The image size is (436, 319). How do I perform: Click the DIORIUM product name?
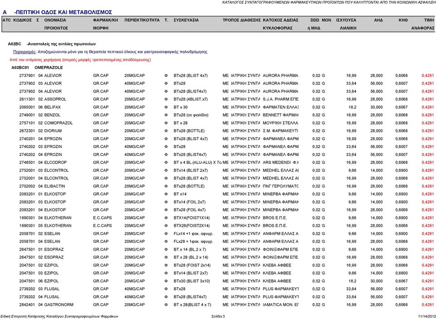click(53, 131)
